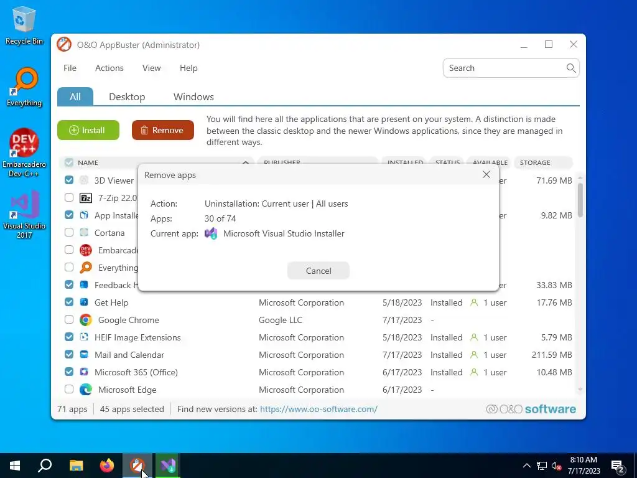Screen dimensions: 637x478
Task: Cancel the Remove apps operation
Action: (318, 271)
